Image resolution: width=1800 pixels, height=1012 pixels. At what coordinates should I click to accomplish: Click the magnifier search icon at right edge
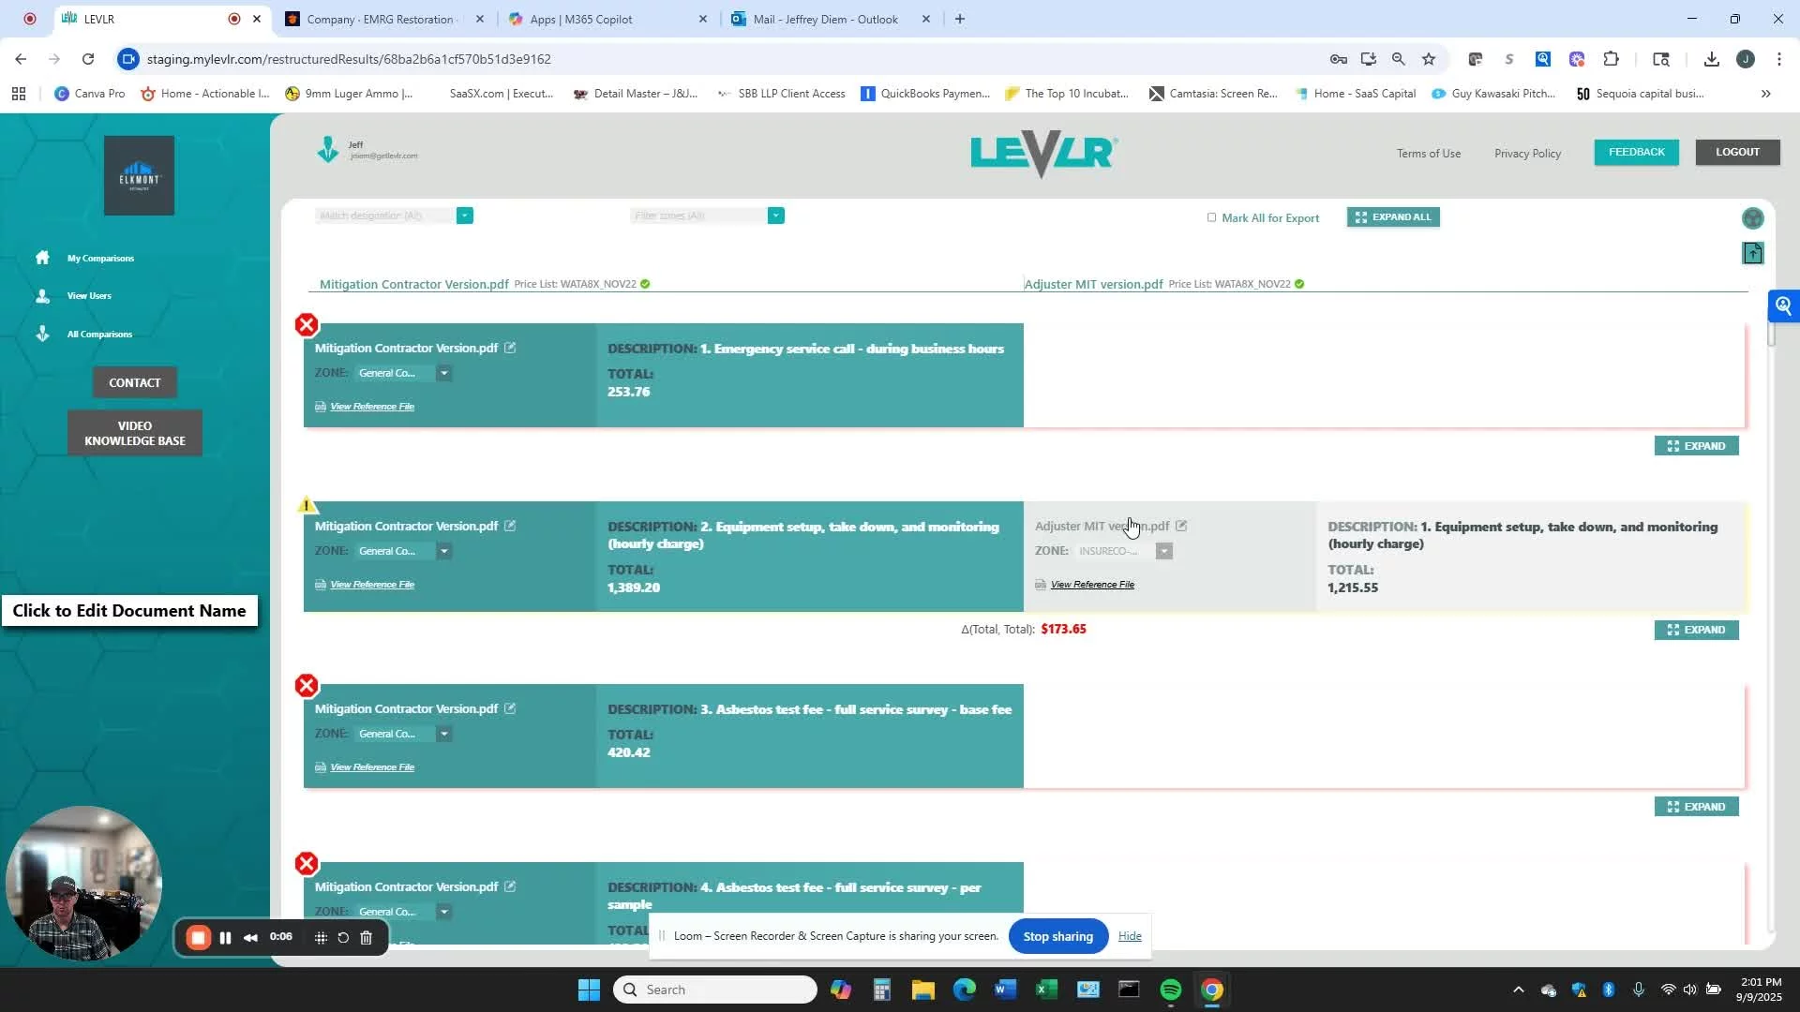pyautogui.click(x=1783, y=306)
